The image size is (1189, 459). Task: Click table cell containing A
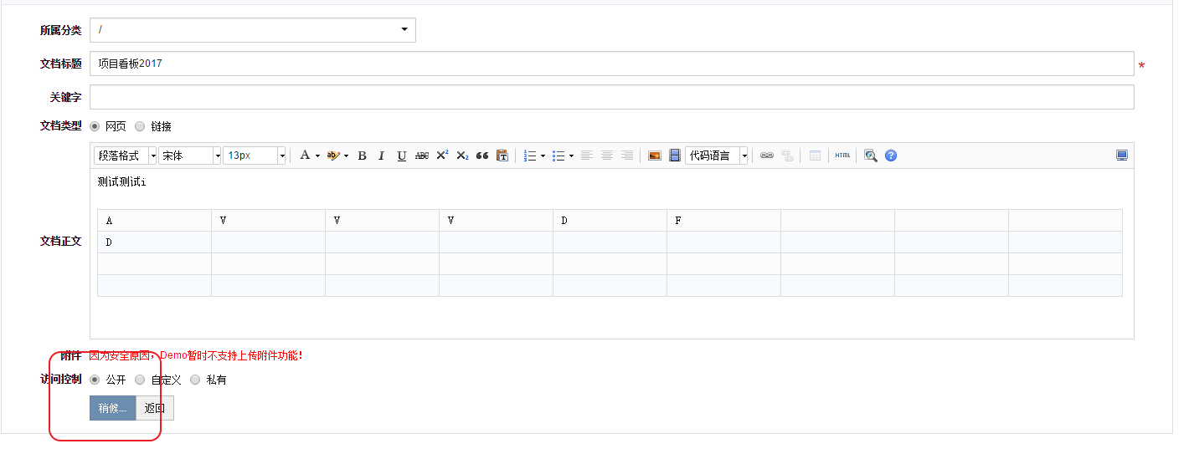(154, 221)
